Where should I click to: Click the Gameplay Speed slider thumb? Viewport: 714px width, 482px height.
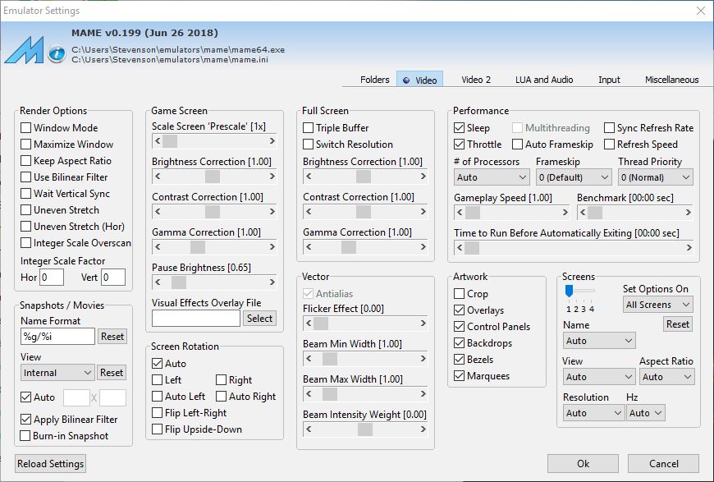coord(472,212)
